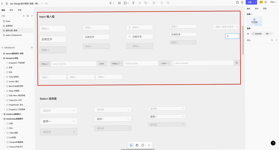Click the back arrow in the top bar
This screenshot has height=150, width=279.
(x=2, y=3)
